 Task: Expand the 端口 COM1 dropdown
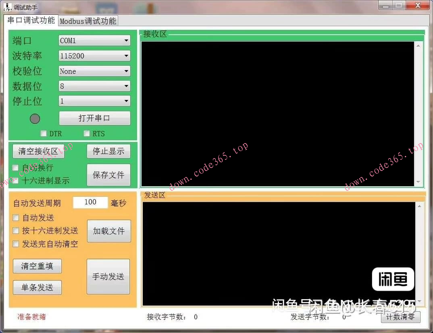coord(94,41)
